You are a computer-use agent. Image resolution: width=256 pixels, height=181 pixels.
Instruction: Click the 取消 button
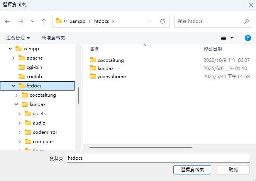point(233,170)
